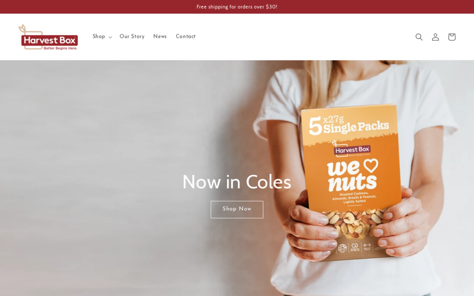
Task: Go to the Our Story page
Action: pos(132,37)
